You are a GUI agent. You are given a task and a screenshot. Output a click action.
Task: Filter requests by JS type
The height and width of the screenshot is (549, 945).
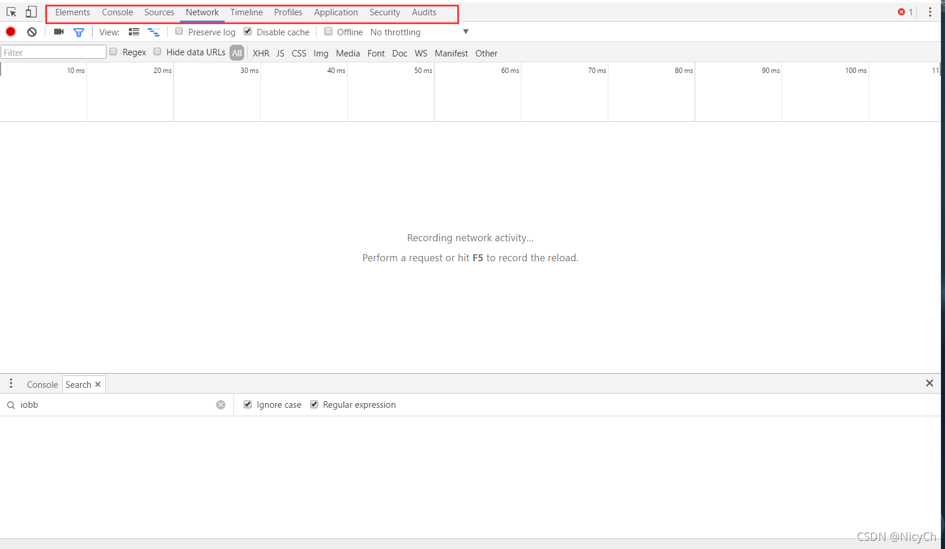pyautogui.click(x=280, y=54)
